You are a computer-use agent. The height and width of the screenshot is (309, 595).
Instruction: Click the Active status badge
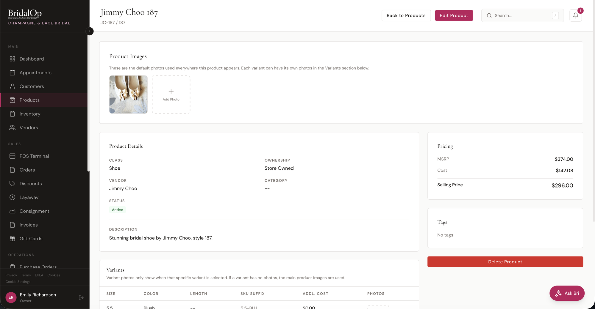coord(118,210)
